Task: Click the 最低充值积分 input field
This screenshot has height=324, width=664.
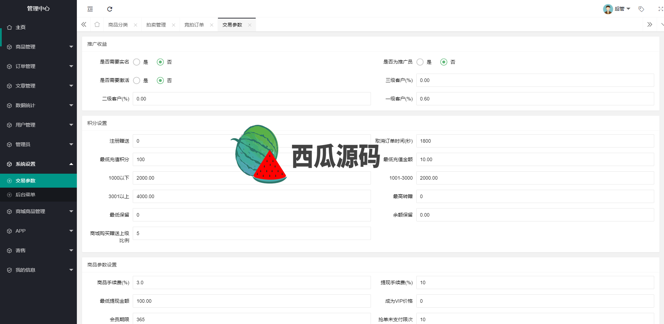Action: tap(252, 159)
